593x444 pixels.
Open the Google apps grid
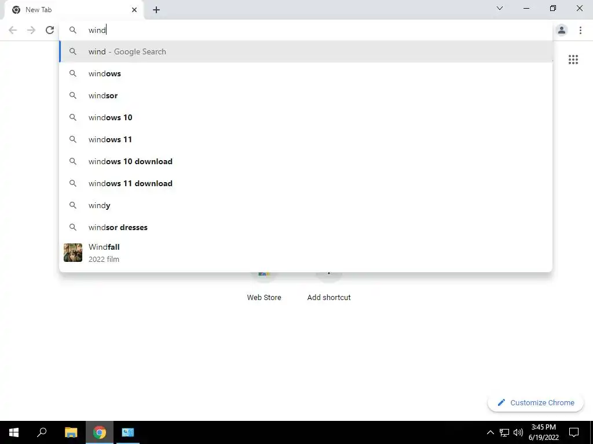(573, 60)
